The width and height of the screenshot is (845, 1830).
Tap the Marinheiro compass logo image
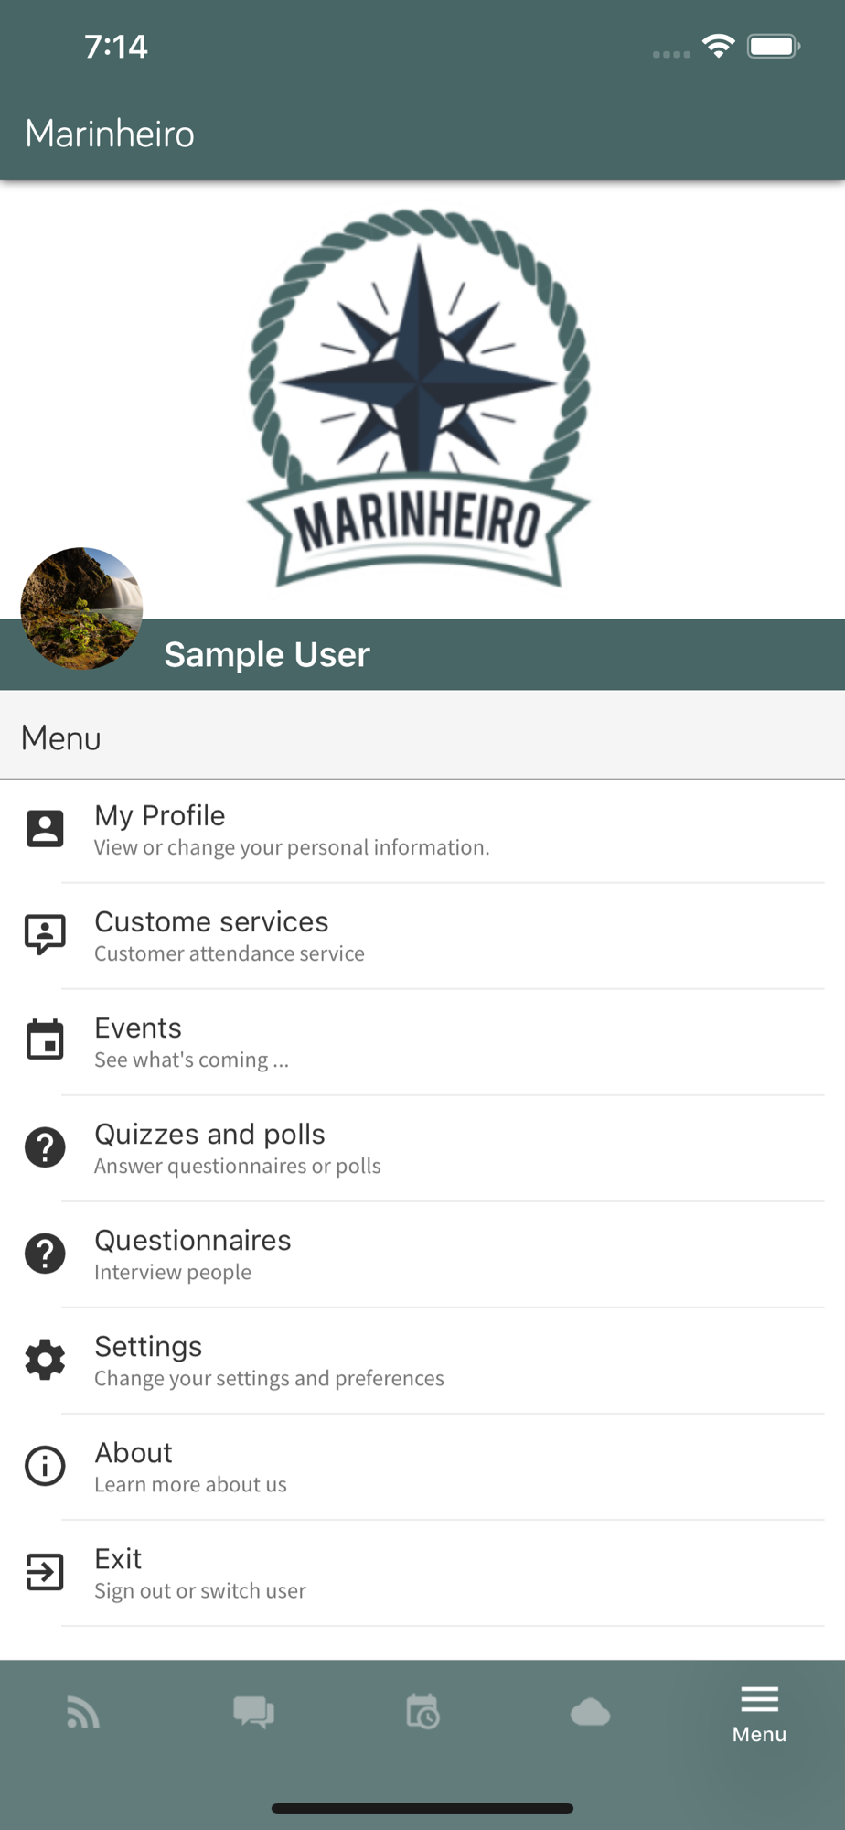tap(420, 397)
